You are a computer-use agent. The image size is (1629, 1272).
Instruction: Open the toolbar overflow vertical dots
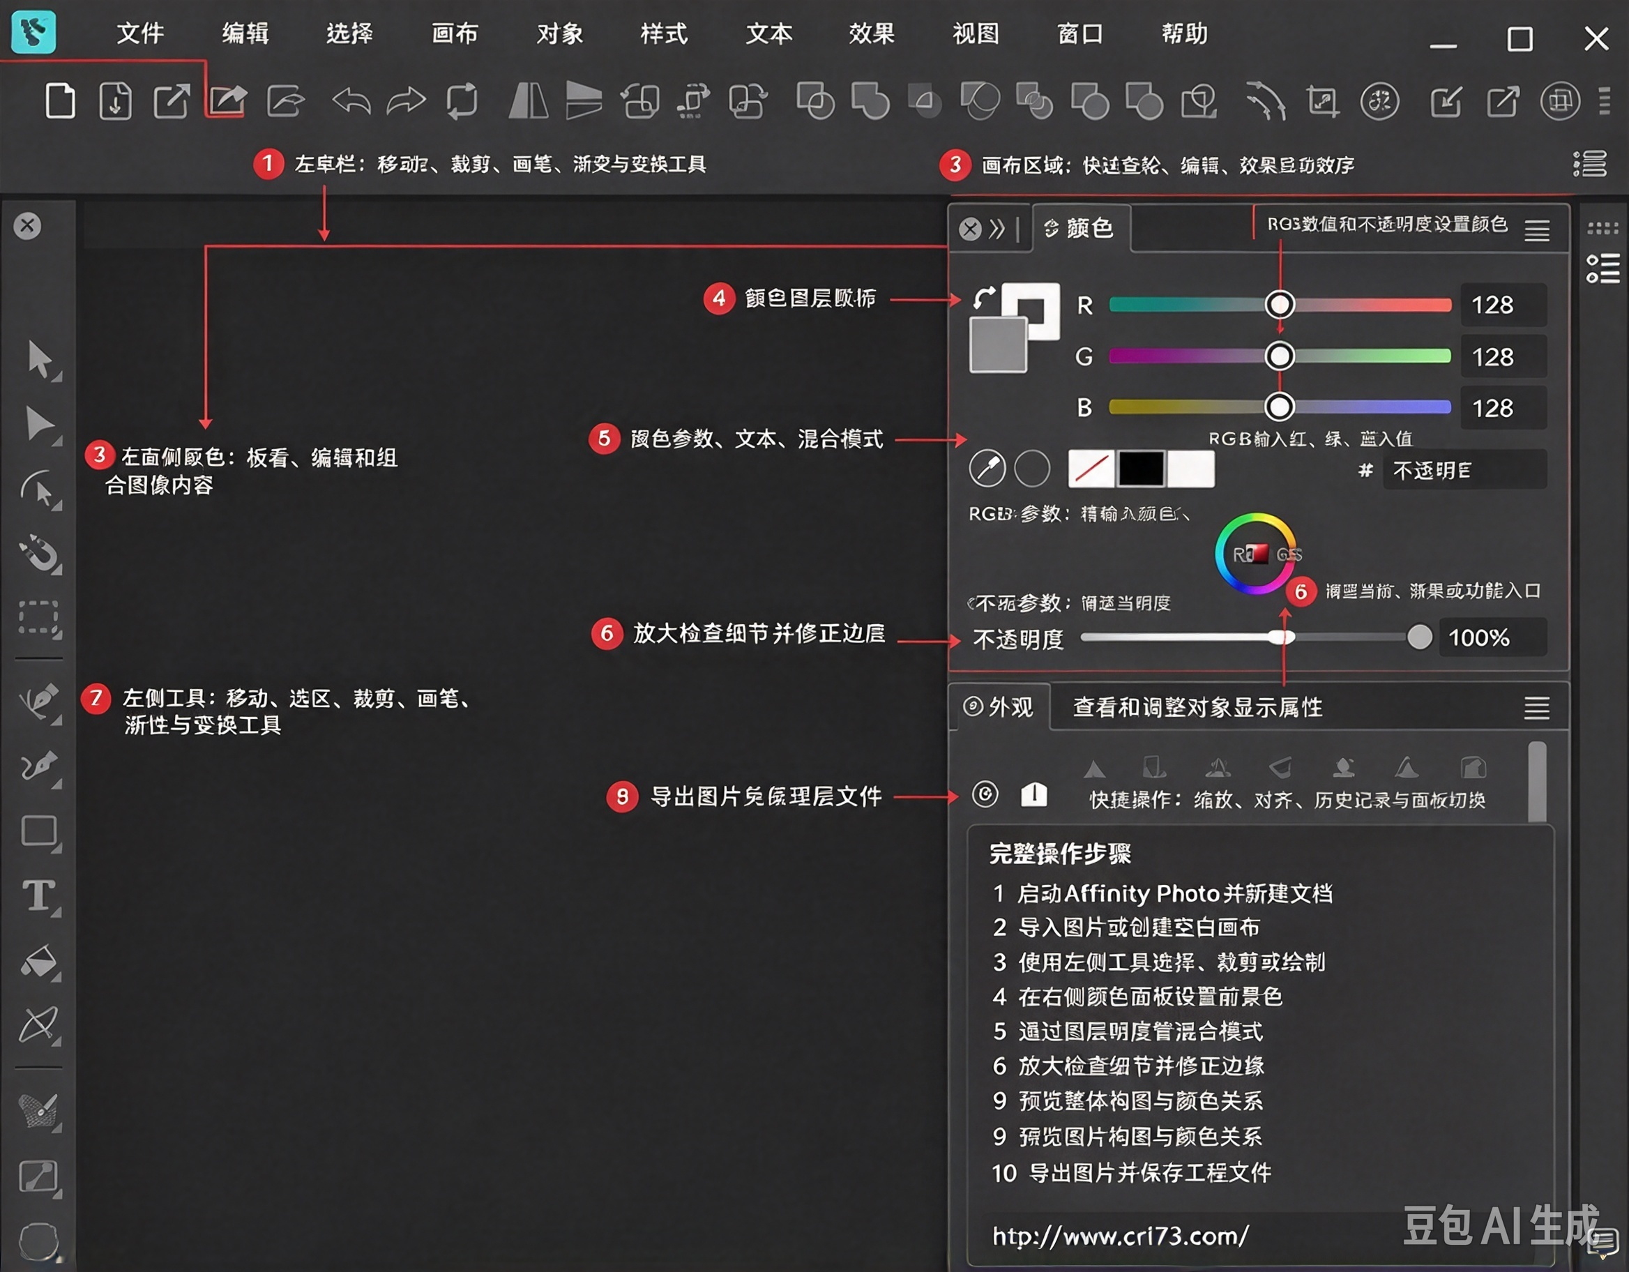click(x=1605, y=100)
